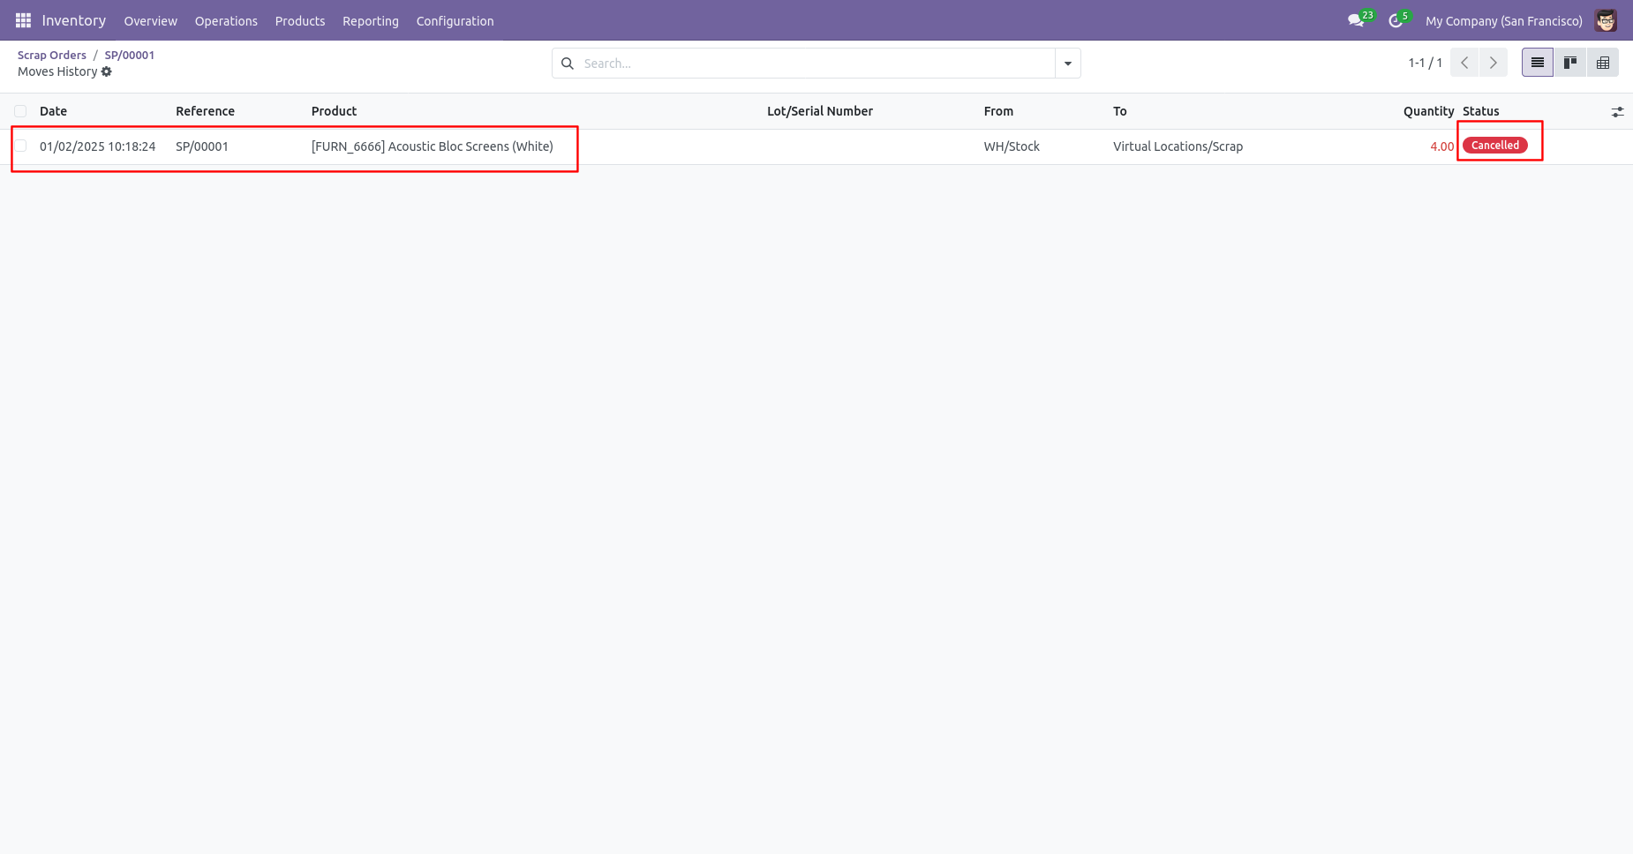
Task: Click the WH/Stock source location cell
Action: pos(1012,146)
